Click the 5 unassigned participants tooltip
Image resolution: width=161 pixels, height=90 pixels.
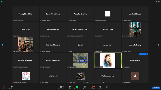pyautogui.click(x=92, y=82)
